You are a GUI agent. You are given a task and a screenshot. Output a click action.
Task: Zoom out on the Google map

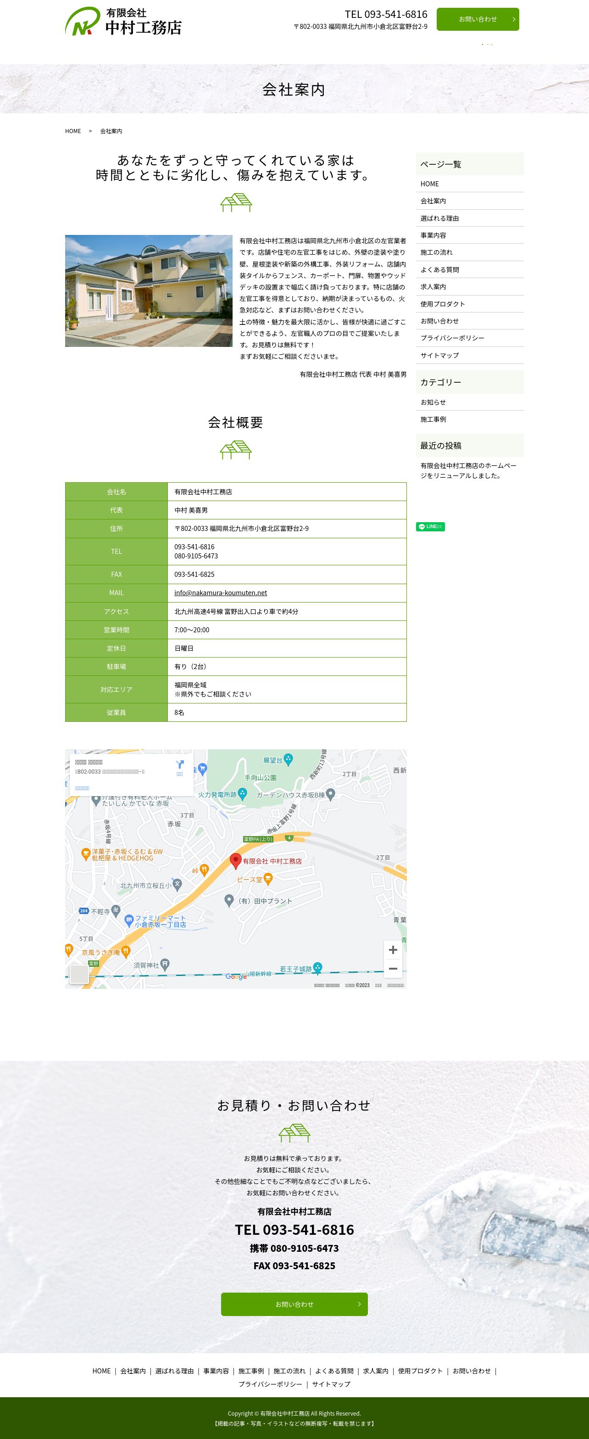tap(393, 969)
